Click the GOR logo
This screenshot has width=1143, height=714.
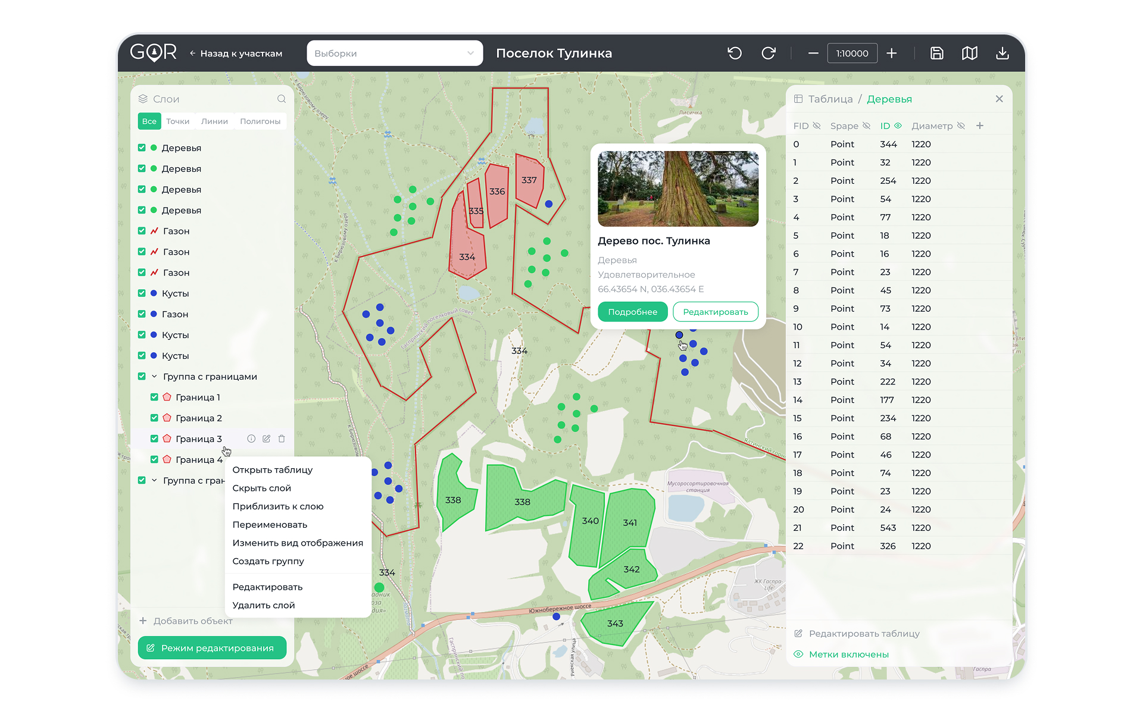click(154, 52)
